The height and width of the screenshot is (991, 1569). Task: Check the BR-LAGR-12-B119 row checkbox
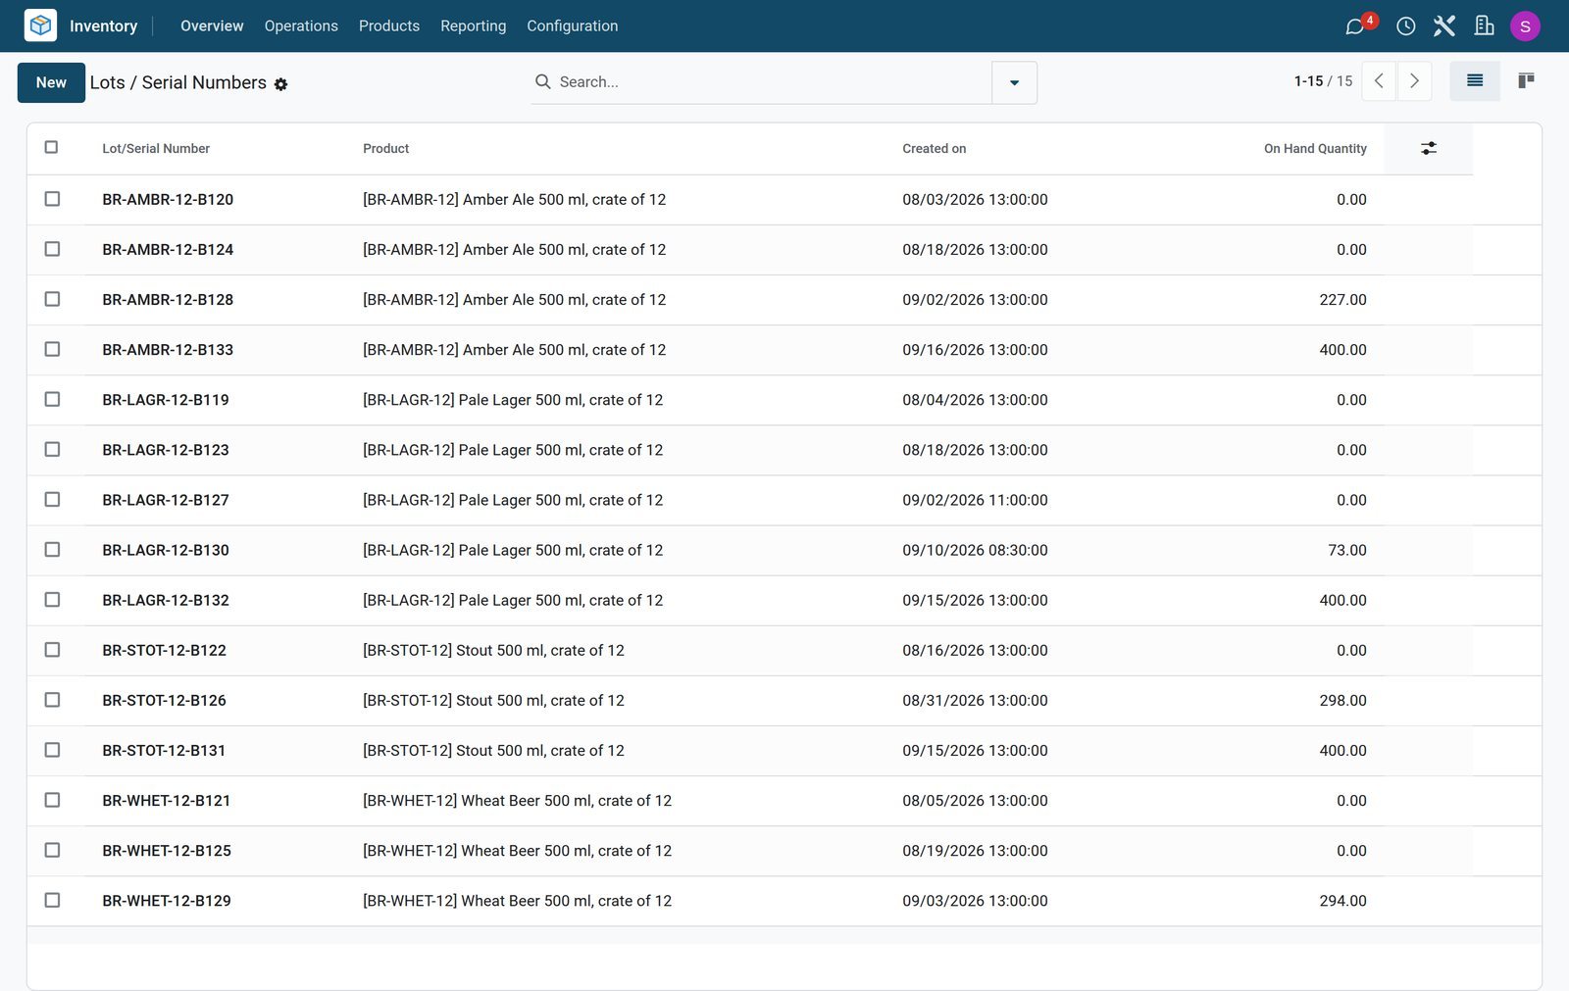pos(52,399)
